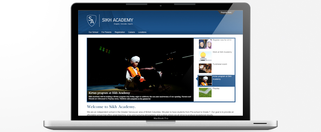Screen dimensions: 321x132
Task: Click the paragraph starting We are an independent school
Action: (160, 114)
